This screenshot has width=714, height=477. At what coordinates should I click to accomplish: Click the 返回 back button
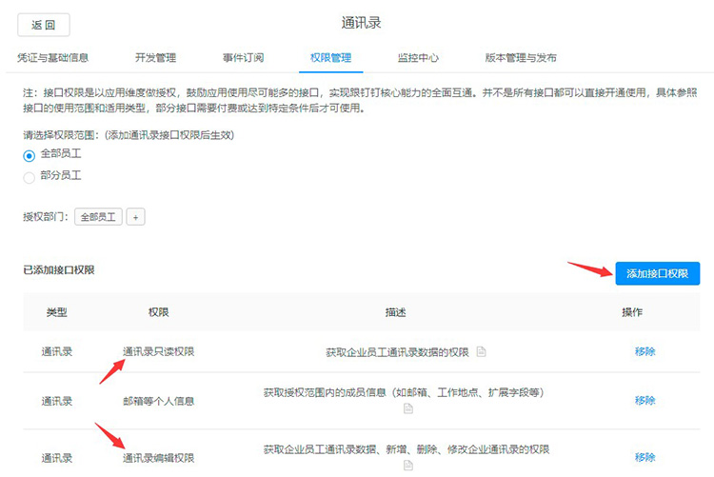click(44, 25)
